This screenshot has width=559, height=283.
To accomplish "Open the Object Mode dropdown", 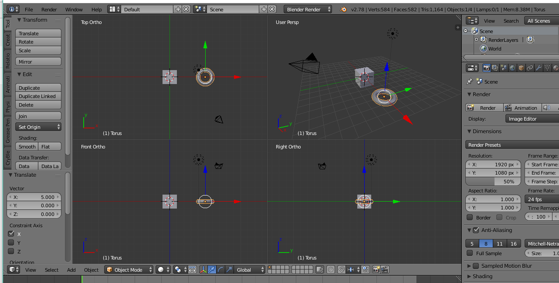I will coord(129,270).
